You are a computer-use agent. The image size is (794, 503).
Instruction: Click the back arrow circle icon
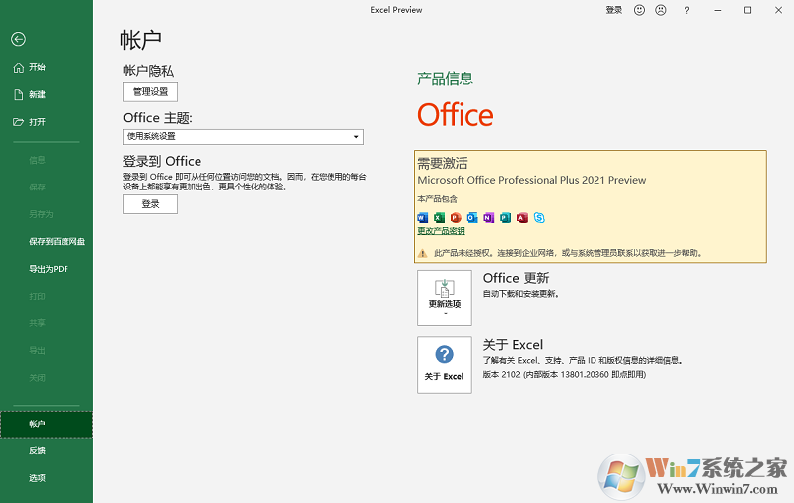tap(18, 39)
